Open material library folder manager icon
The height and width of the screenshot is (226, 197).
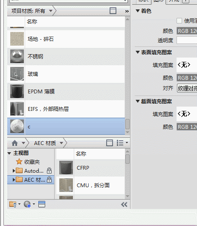pyautogui.click(x=15, y=204)
